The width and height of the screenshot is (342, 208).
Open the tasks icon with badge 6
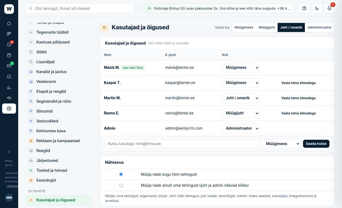[9, 45]
